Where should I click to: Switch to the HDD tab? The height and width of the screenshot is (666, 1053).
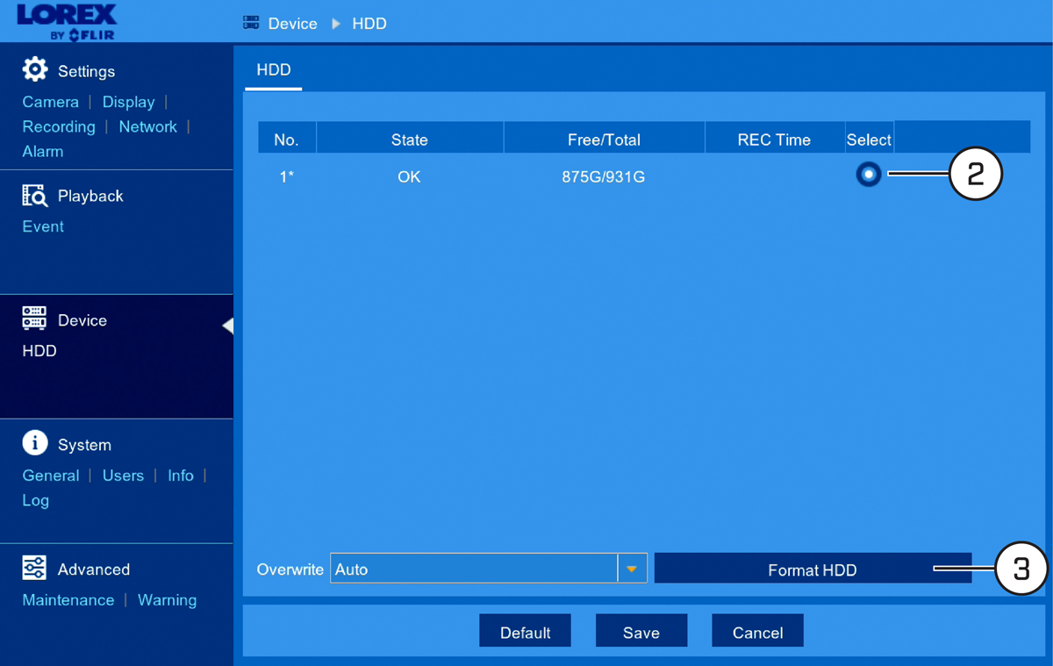tap(274, 70)
